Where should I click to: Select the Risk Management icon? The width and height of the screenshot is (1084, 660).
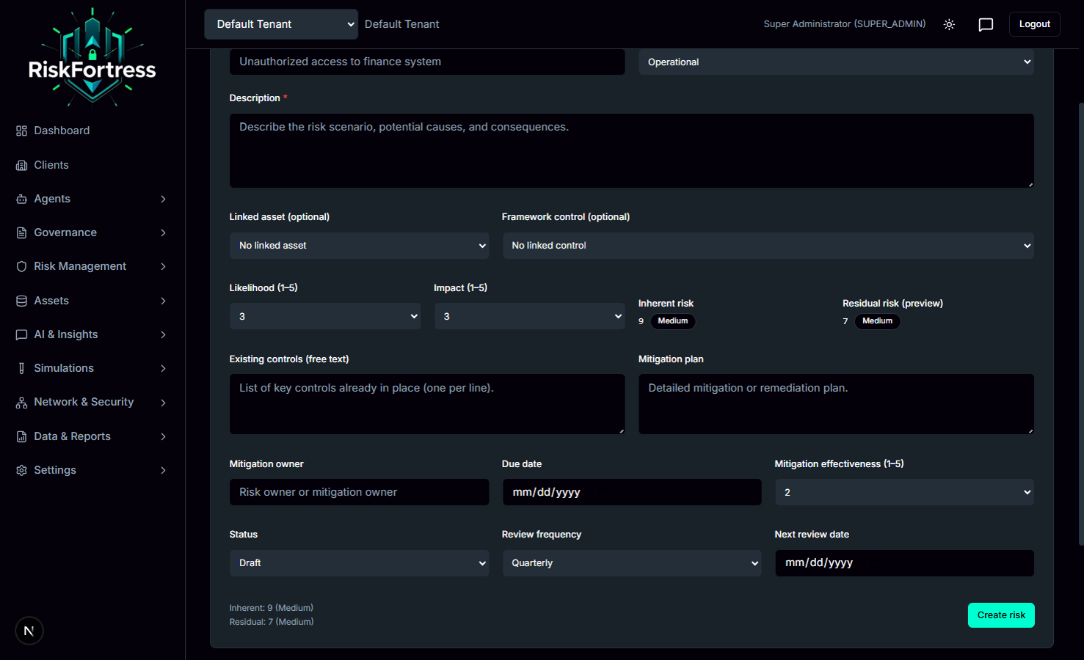coord(21,266)
